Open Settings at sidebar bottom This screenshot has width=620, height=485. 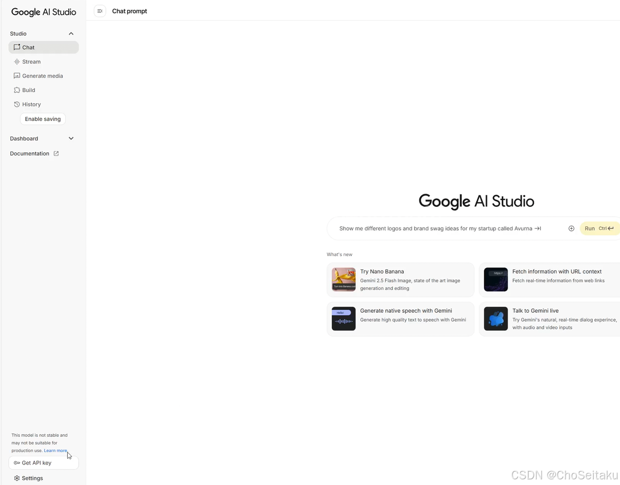[28, 478]
